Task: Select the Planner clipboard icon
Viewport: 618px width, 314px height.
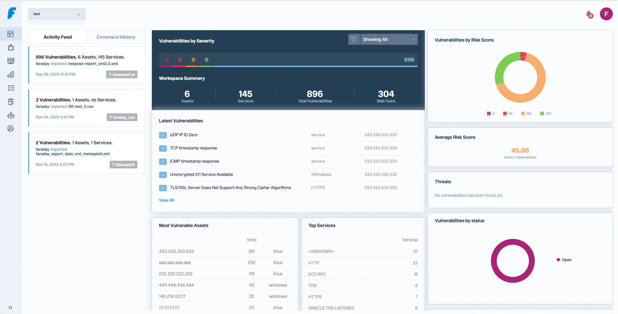Action: [x=11, y=102]
